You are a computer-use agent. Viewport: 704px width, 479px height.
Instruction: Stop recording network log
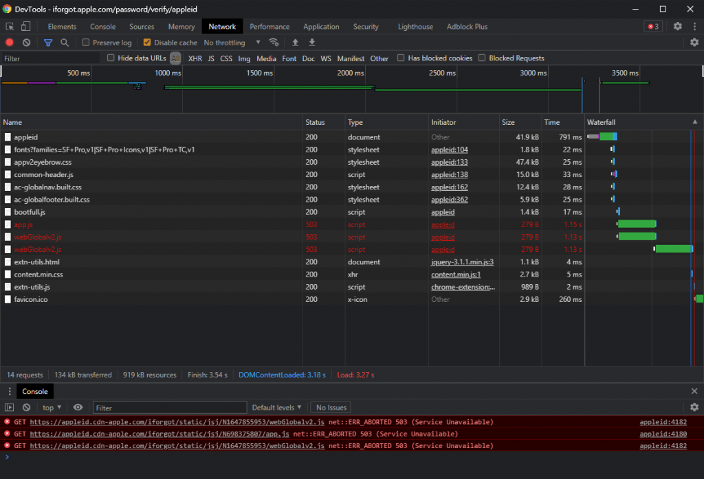pos(10,43)
